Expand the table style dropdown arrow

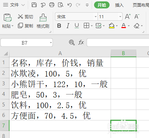point(104,26)
